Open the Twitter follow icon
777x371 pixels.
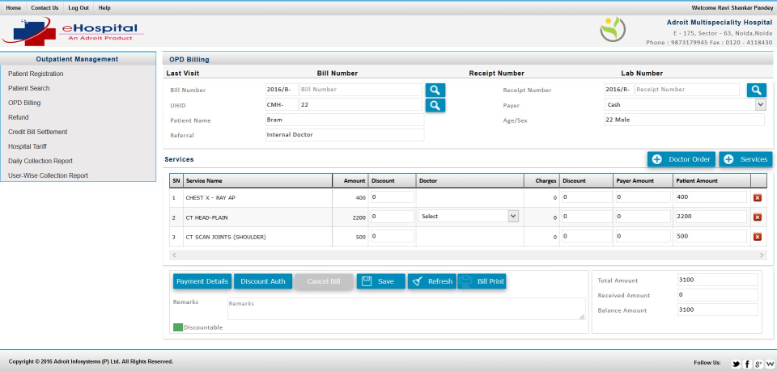(x=737, y=364)
